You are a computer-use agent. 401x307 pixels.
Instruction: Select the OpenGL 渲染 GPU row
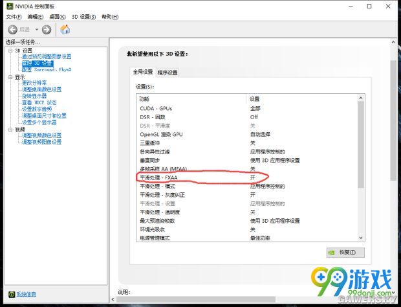(247, 135)
